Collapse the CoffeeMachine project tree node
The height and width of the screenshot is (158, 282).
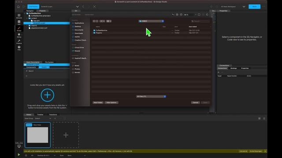(25, 14)
